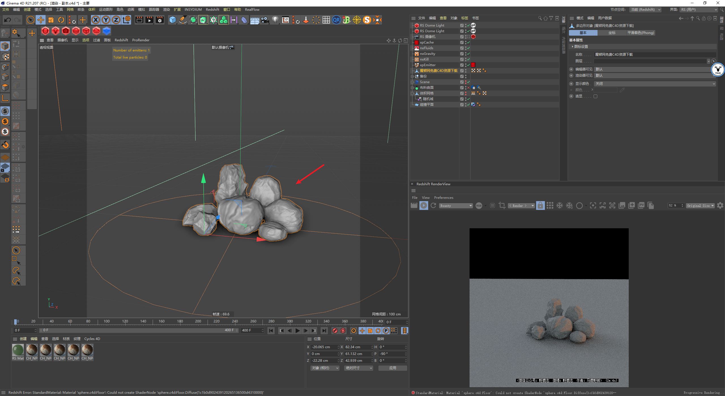
Task: Open the Original Size dropdown
Action: click(x=700, y=206)
